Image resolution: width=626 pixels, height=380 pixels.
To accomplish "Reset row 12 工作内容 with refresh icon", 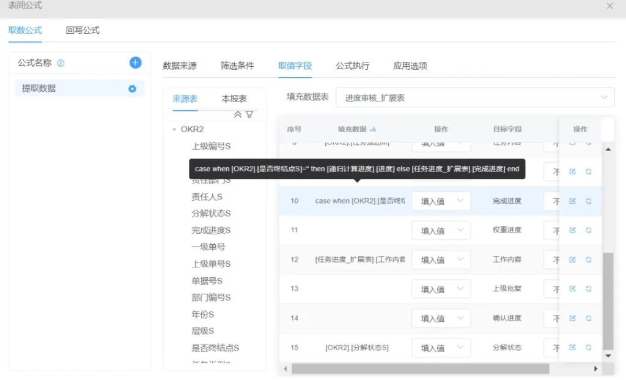I will click(x=589, y=259).
